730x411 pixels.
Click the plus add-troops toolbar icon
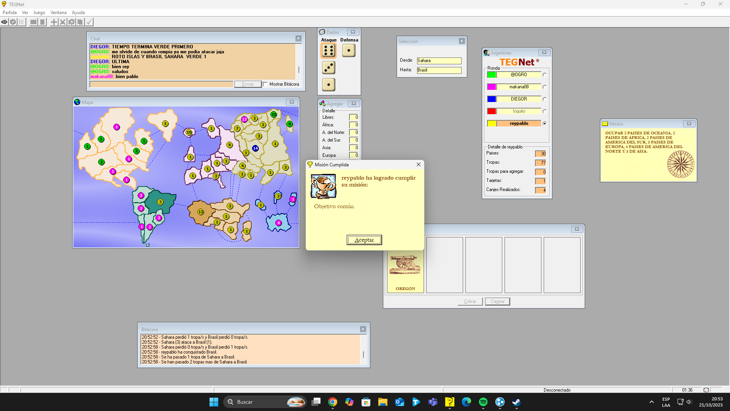coord(54,22)
